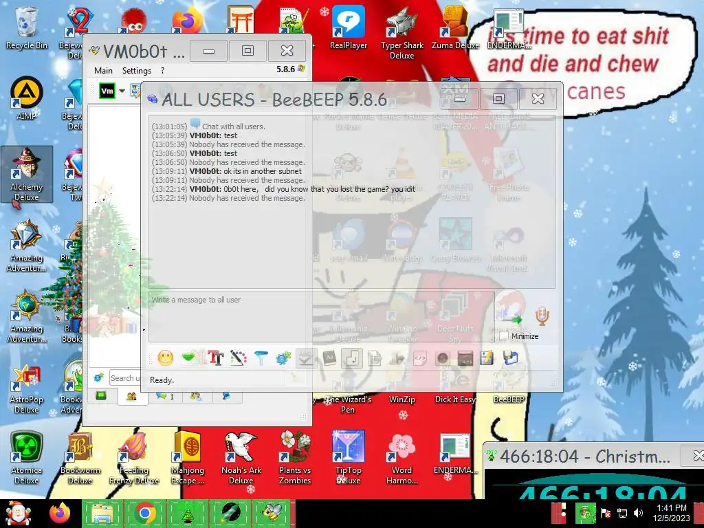Image resolution: width=704 pixels, height=528 pixels.
Task: Switch to the users tab in VM0b0t
Action: 131,397
